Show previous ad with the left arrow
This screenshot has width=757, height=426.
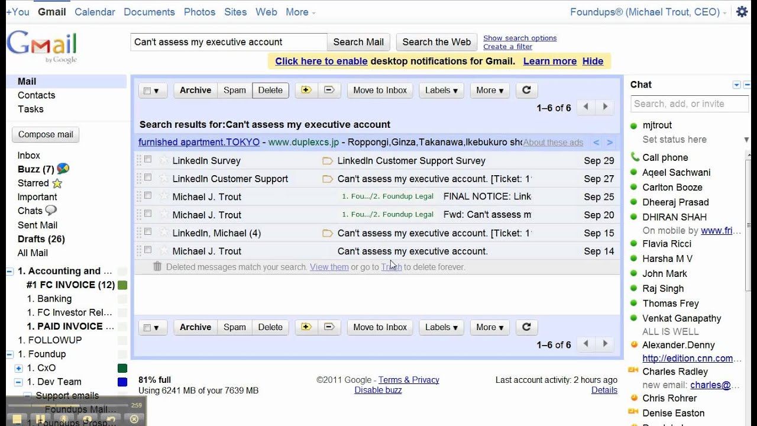pos(596,143)
